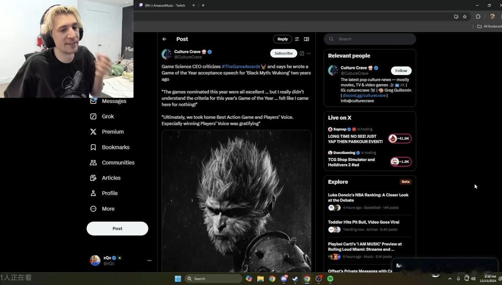Image resolution: width=502 pixels, height=285 pixels.
Task: Open OBS Studio from the taskbar
Action: click(x=318, y=279)
